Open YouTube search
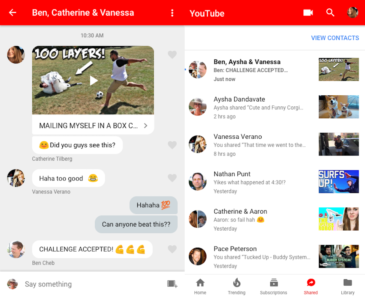The height and width of the screenshot is (296, 365). [330, 12]
